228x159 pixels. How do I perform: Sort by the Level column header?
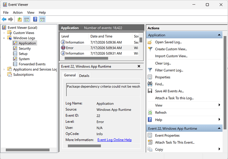[74, 36]
